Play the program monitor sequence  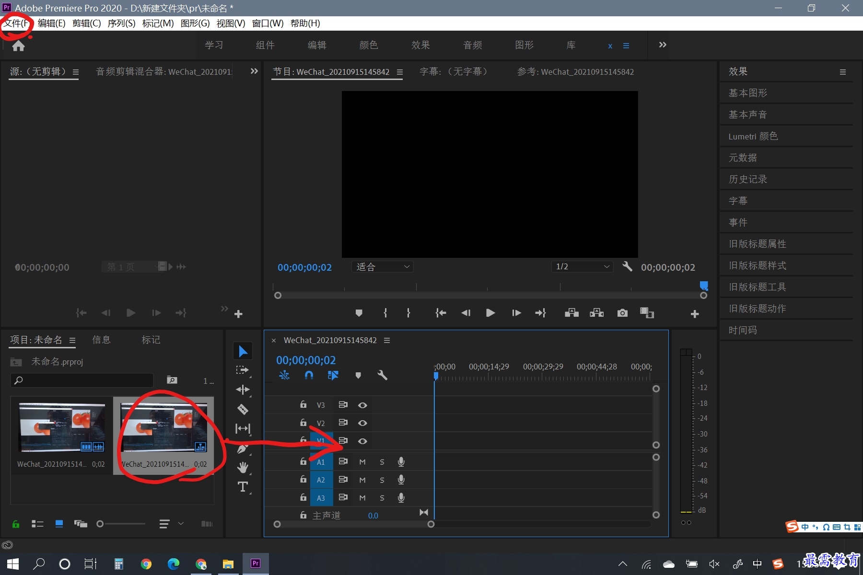coord(490,313)
